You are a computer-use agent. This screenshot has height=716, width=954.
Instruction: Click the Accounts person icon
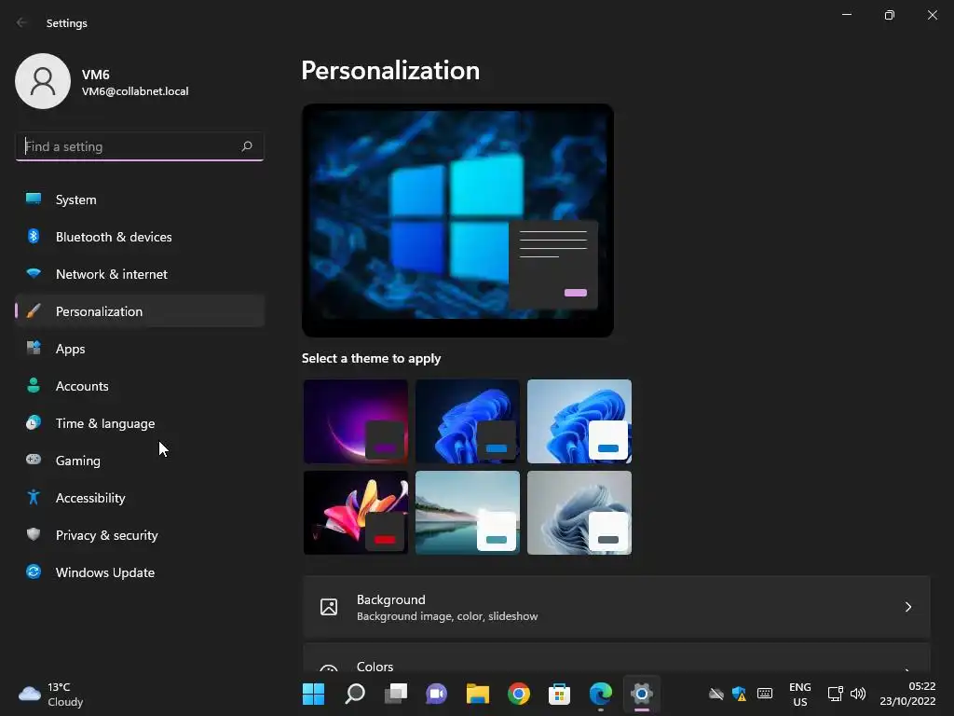[x=34, y=385]
